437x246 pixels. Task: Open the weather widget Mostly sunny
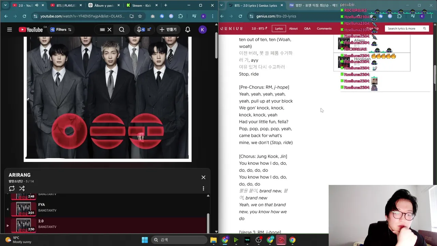point(18,240)
